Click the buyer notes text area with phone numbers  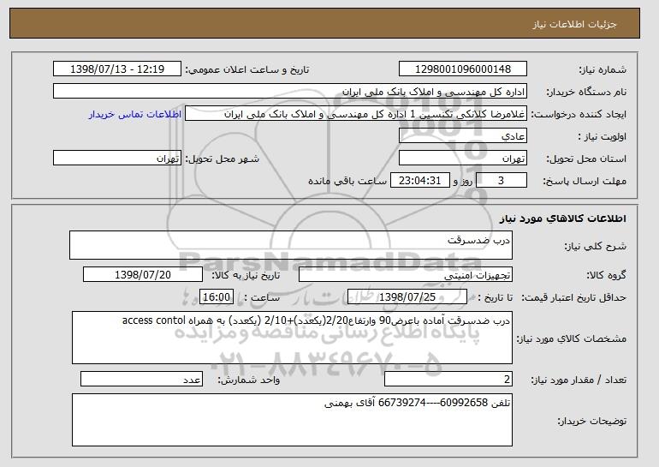pyautogui.click(x=292, y=420)
